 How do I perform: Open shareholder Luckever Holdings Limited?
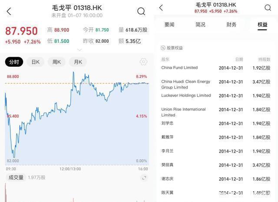pos(186,95)
